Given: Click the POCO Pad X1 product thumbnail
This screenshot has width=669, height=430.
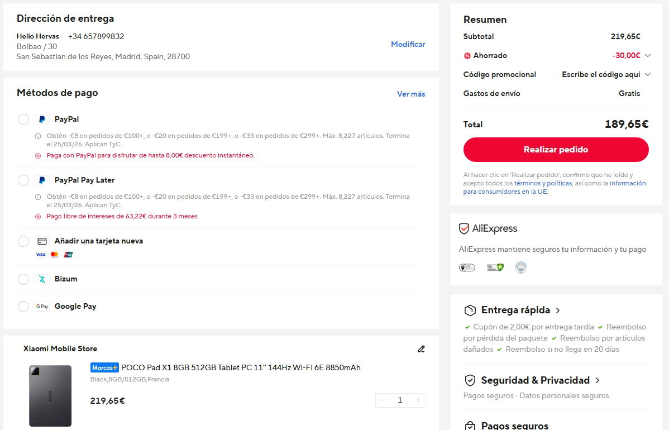Looking at the screenshot, I should [50, 396].
